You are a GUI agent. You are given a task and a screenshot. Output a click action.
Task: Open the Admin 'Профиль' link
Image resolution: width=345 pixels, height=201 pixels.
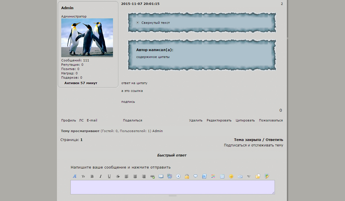[x=68, y=120]
